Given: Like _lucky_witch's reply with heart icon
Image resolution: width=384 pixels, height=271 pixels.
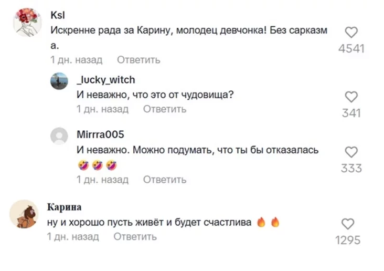Looking at the screenshot, I should 351,97.
